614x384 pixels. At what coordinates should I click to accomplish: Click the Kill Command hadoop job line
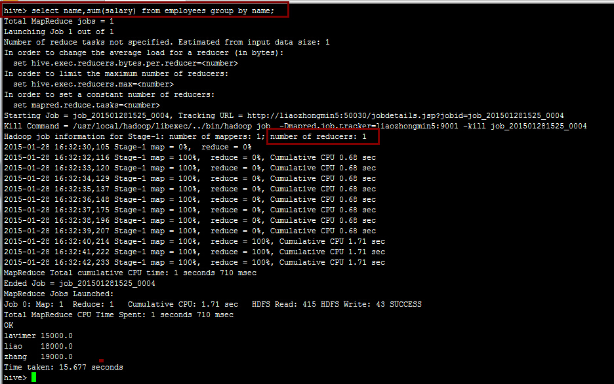(295, 126)
